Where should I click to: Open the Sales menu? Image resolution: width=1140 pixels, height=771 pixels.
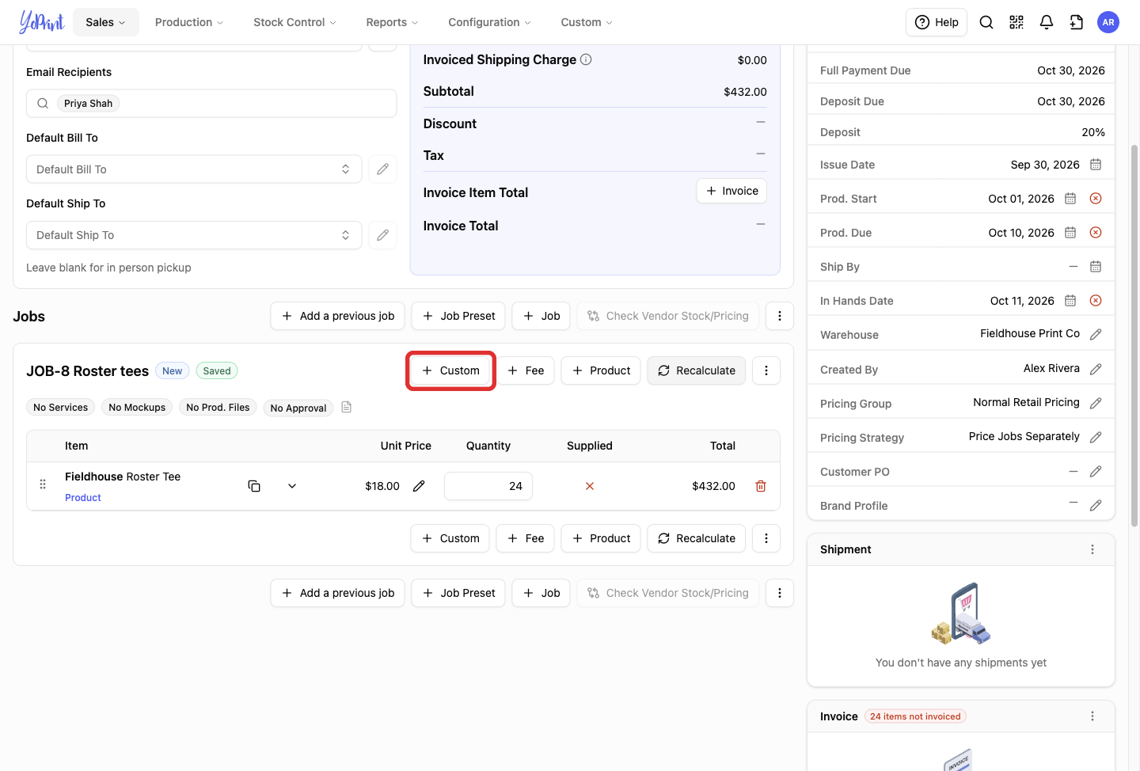pos(106,22)
